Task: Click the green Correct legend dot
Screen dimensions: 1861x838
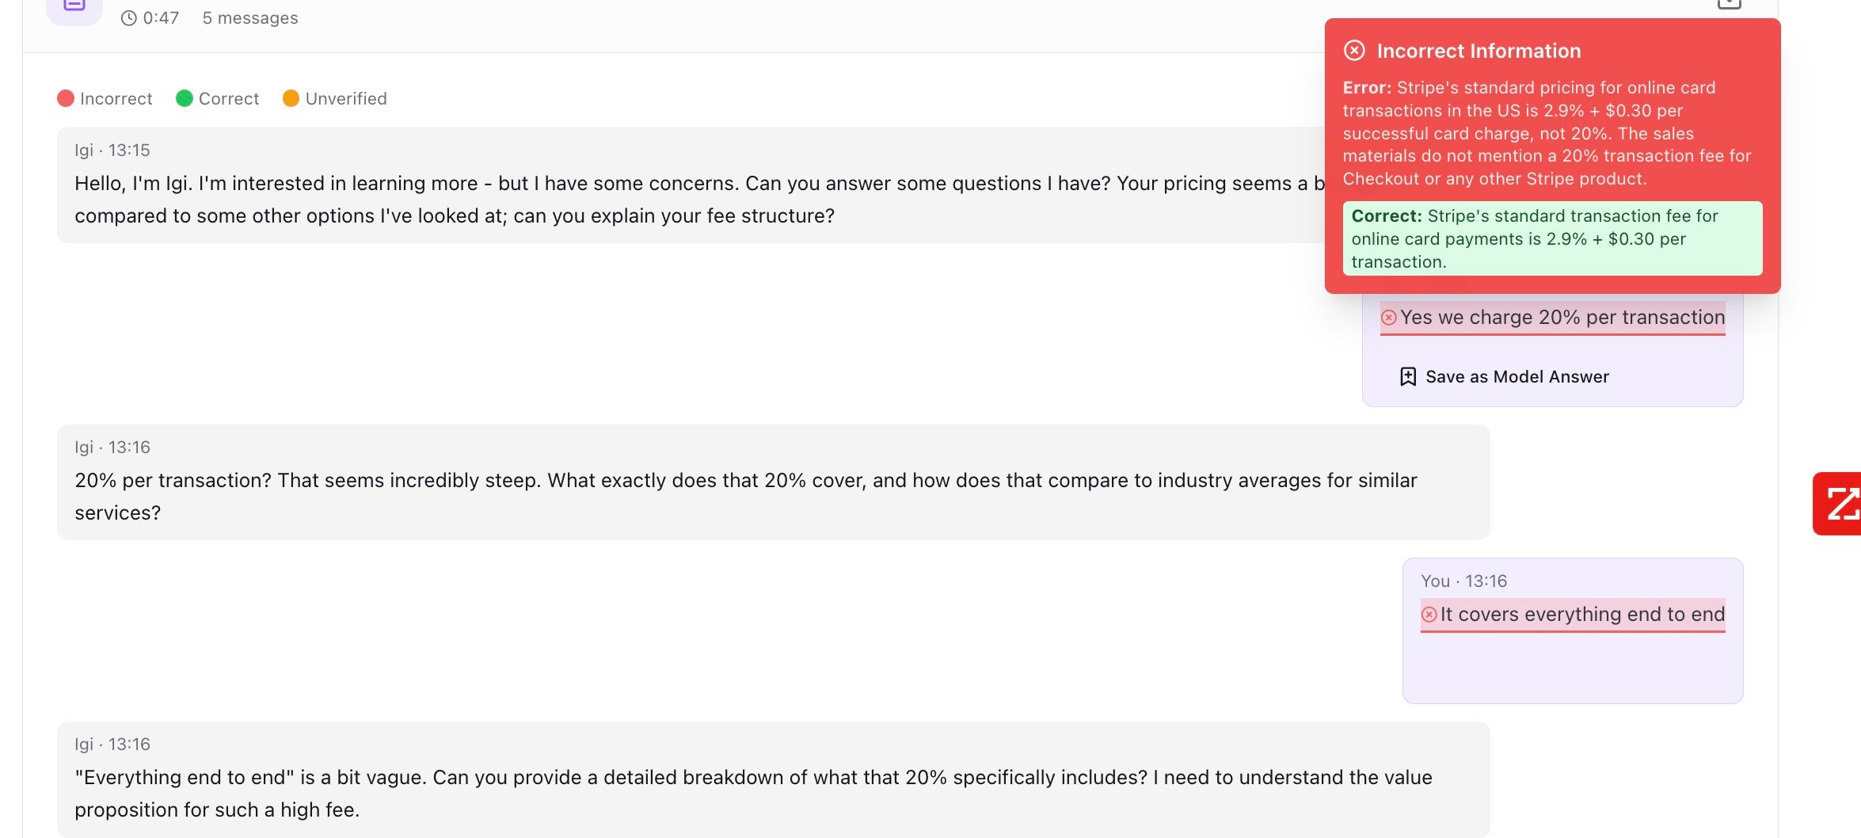Action: point(185,98)
